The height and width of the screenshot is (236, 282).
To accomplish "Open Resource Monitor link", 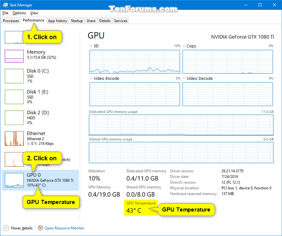I will point(64,228).
